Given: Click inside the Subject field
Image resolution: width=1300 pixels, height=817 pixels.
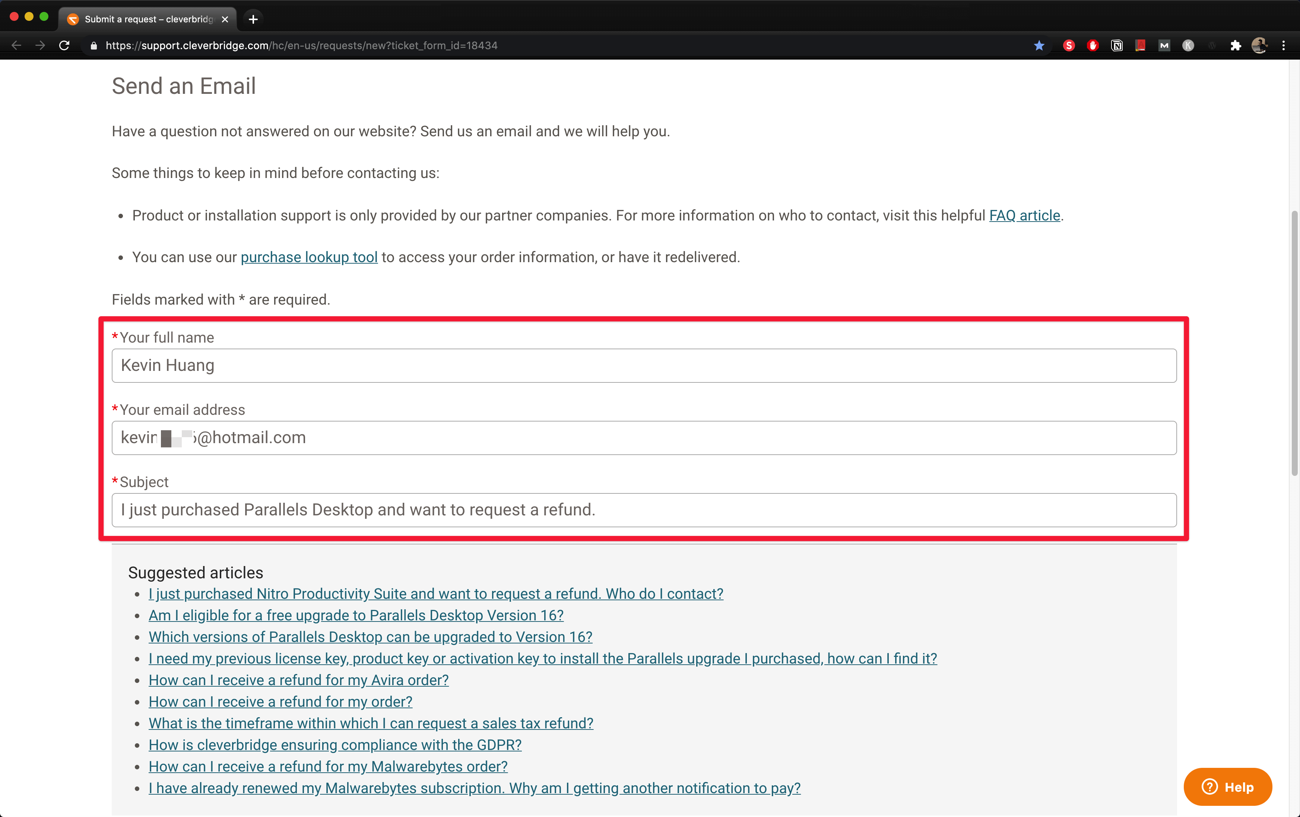Looking at the screenshot, I should (x=644, y=510).
